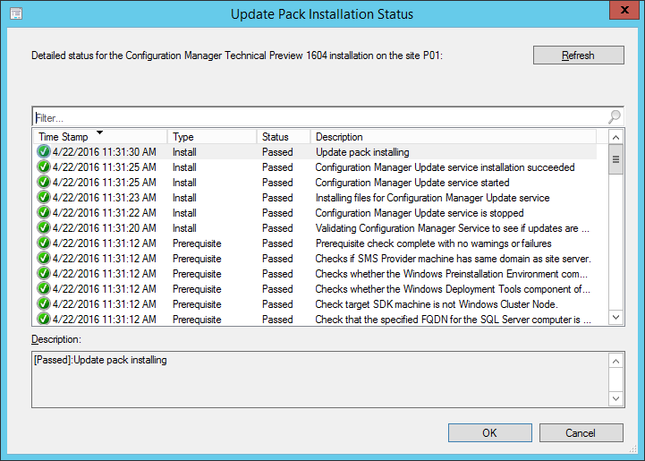Close the Update Pack Installation Status dialog
The height and width of the screenshot is (461, 645).
(624, 10)
